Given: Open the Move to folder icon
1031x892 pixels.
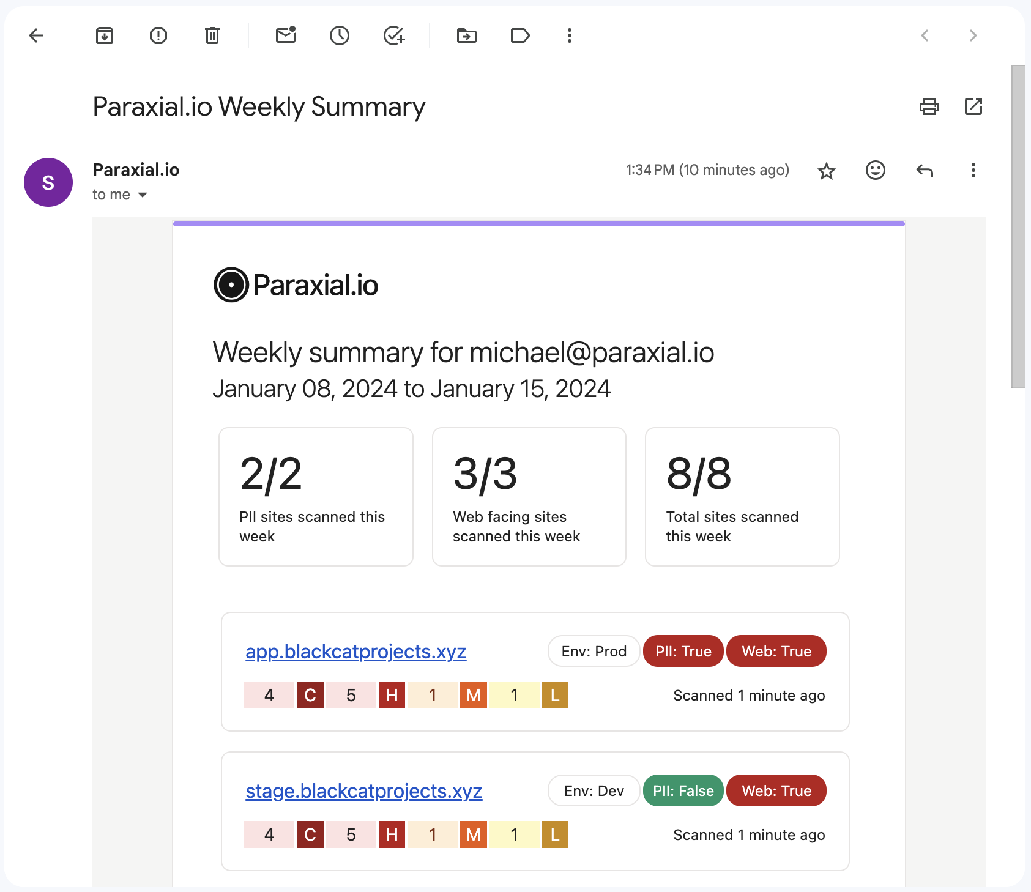Looking at the screenshot, I should 466,35.
